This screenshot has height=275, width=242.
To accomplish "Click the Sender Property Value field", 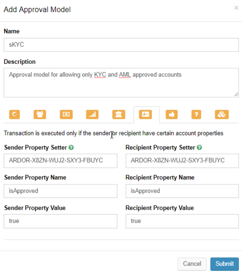I will pos(60,221).
